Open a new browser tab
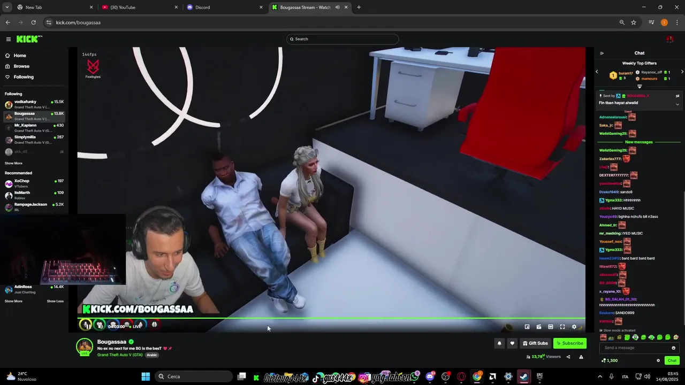The image size is (685, 385). coord(359,7)
